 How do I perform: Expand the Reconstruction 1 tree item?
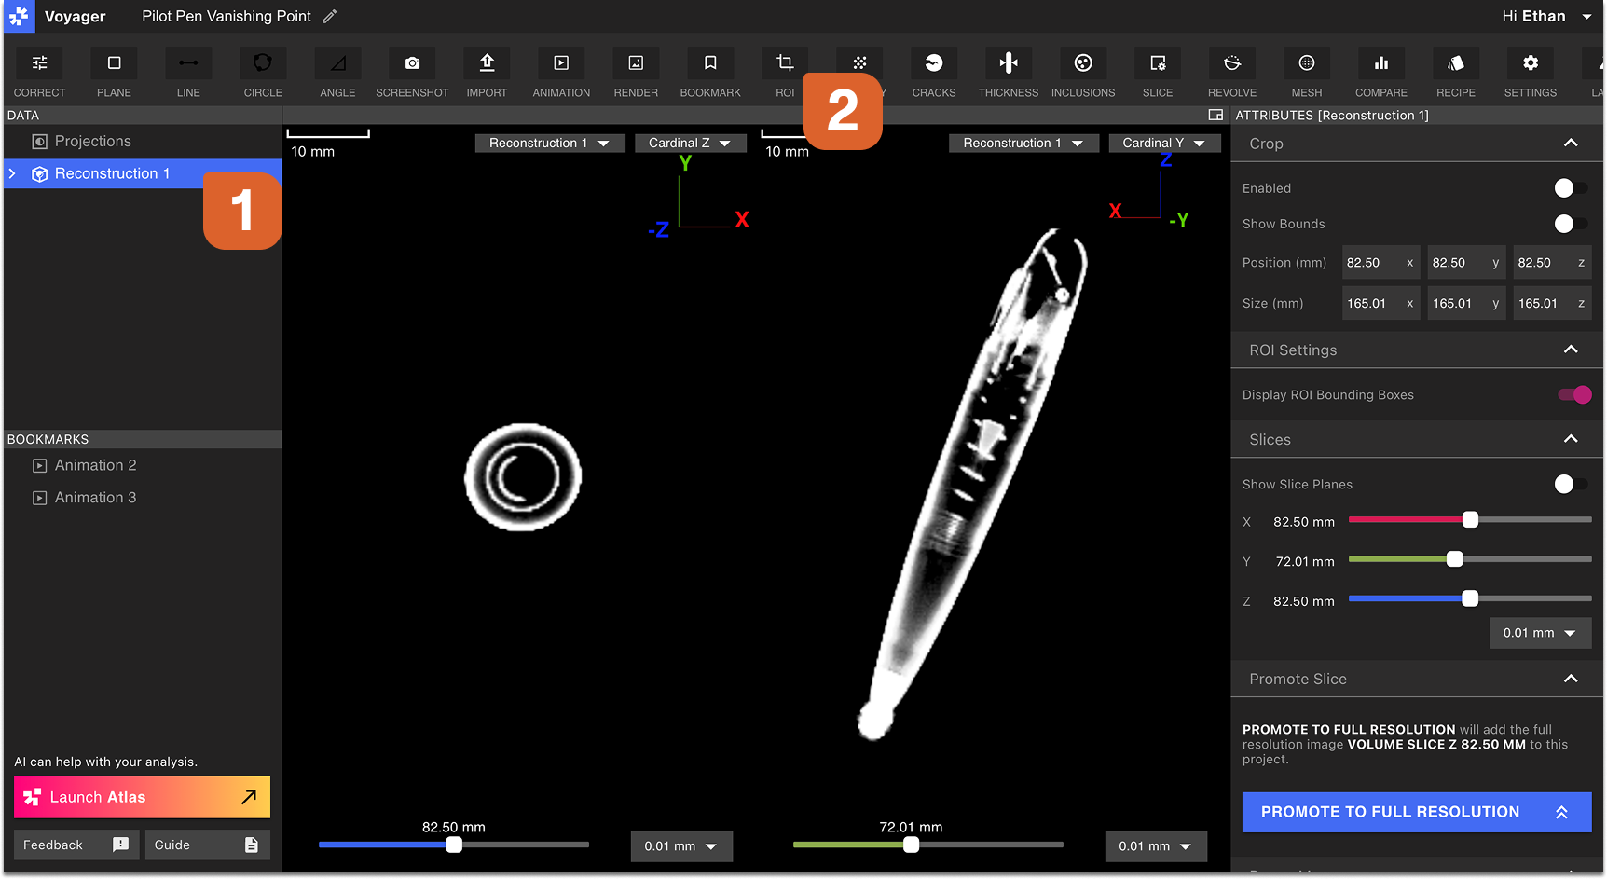(12, 173)
